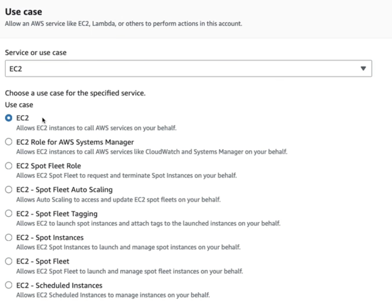Viewport: 392px width, 304px height.
Task: Select the plain EC2 use case radio button
Action: coord(8,118)
